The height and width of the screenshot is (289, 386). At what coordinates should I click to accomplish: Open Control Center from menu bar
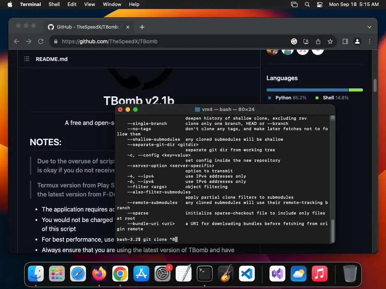(320, 4)
